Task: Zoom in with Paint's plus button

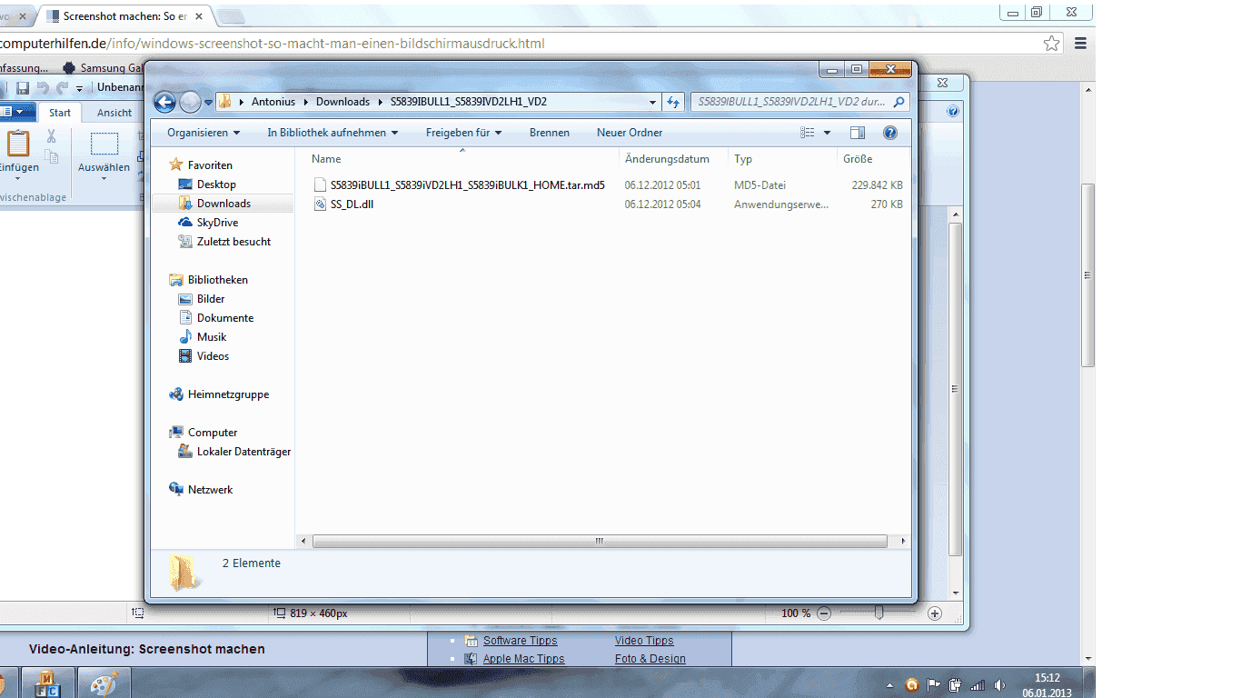Action: tap(935, 613)
